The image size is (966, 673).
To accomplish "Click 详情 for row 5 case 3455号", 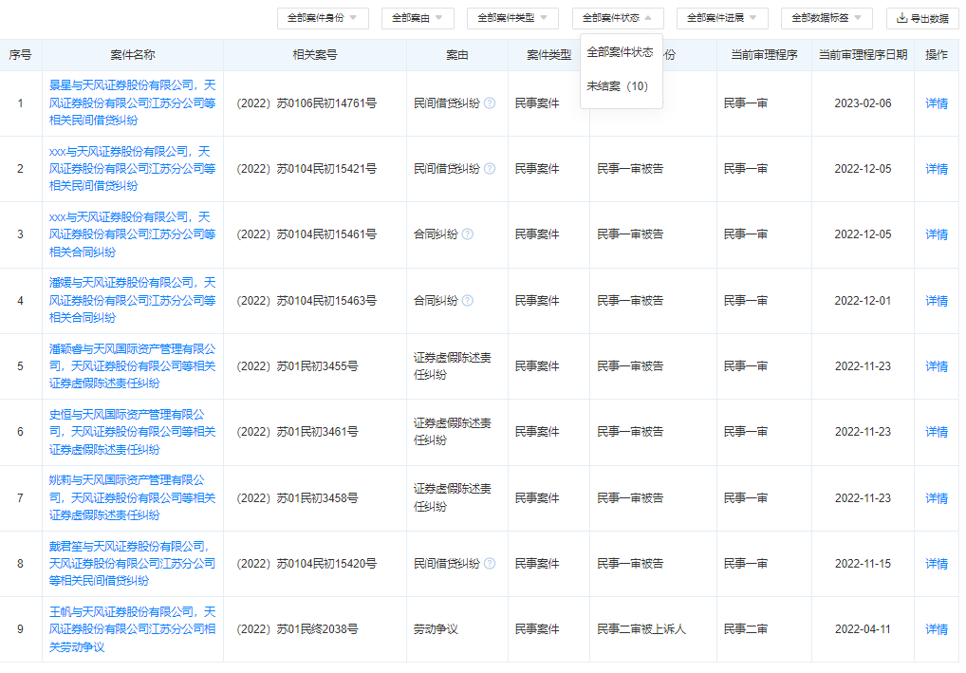I will (x=937, y=366).
